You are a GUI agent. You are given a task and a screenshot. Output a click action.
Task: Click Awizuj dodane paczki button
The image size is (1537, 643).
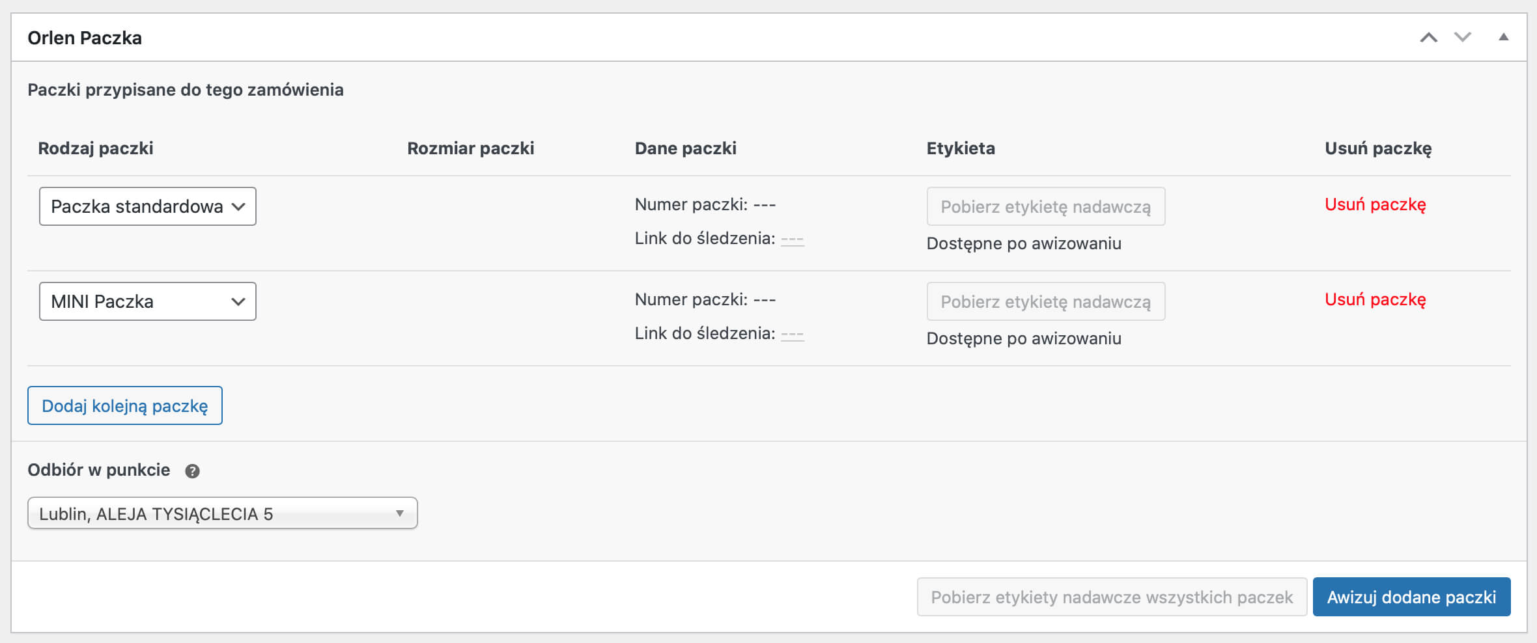click(1411, 597)
